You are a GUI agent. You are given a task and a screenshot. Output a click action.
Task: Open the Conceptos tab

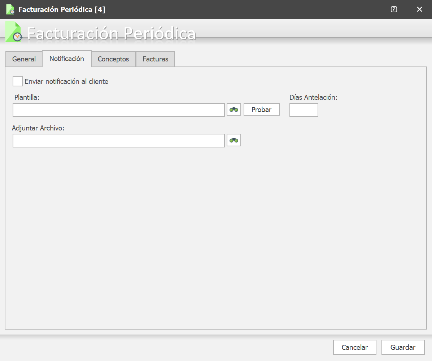click(x=113, y=59)
